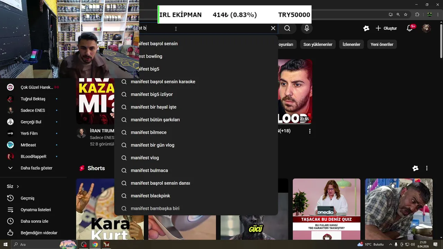Start voice search with the microphone
The image size is (443, 249).
point(307,28)
